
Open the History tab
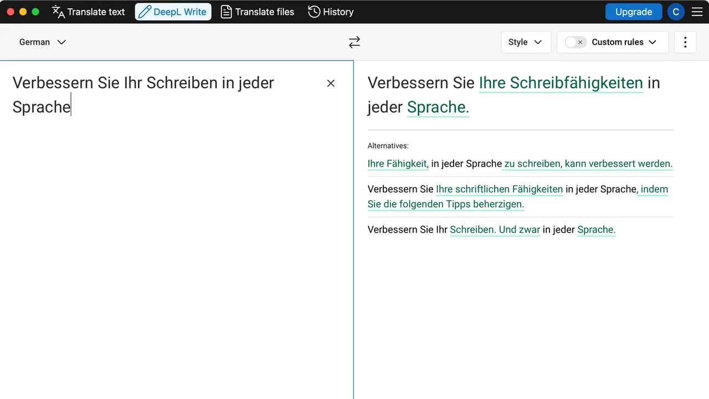(x=331, y=12)
